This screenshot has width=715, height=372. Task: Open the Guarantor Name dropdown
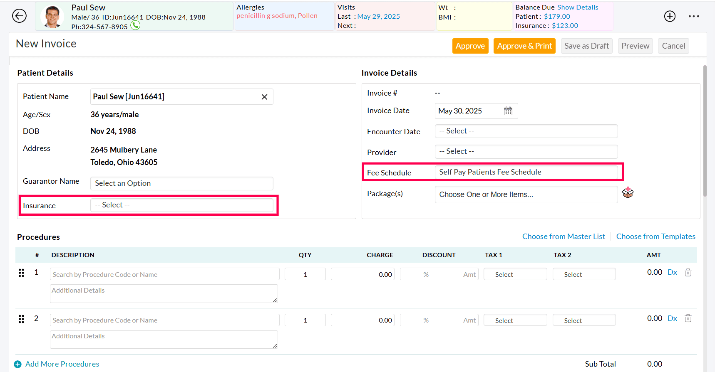[x=181, y=183]
